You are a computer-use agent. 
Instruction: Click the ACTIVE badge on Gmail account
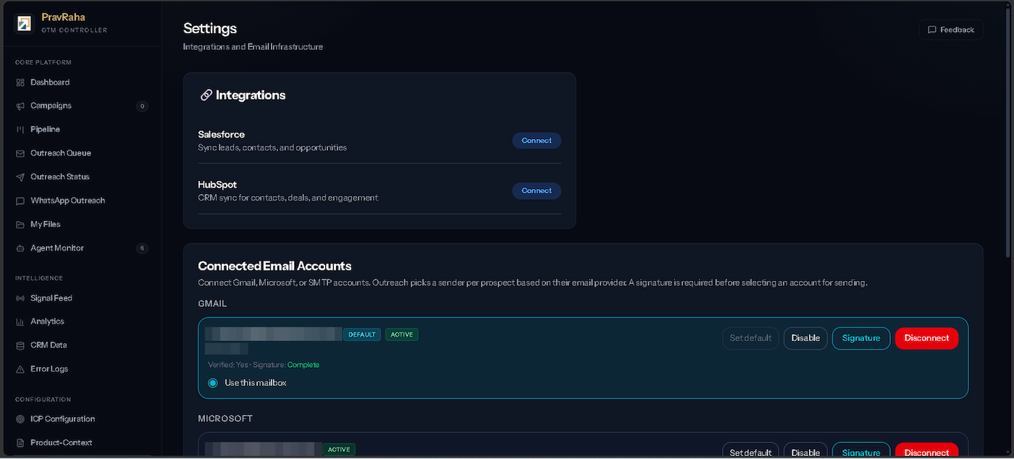point(402,334)
